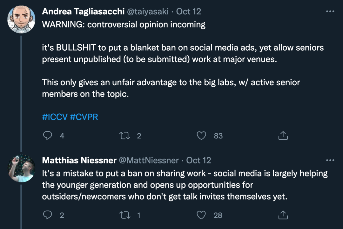This screenshot has width=343, height=229.
Task: Open Matthias Niessner's profile name
Action: (79, 161)
